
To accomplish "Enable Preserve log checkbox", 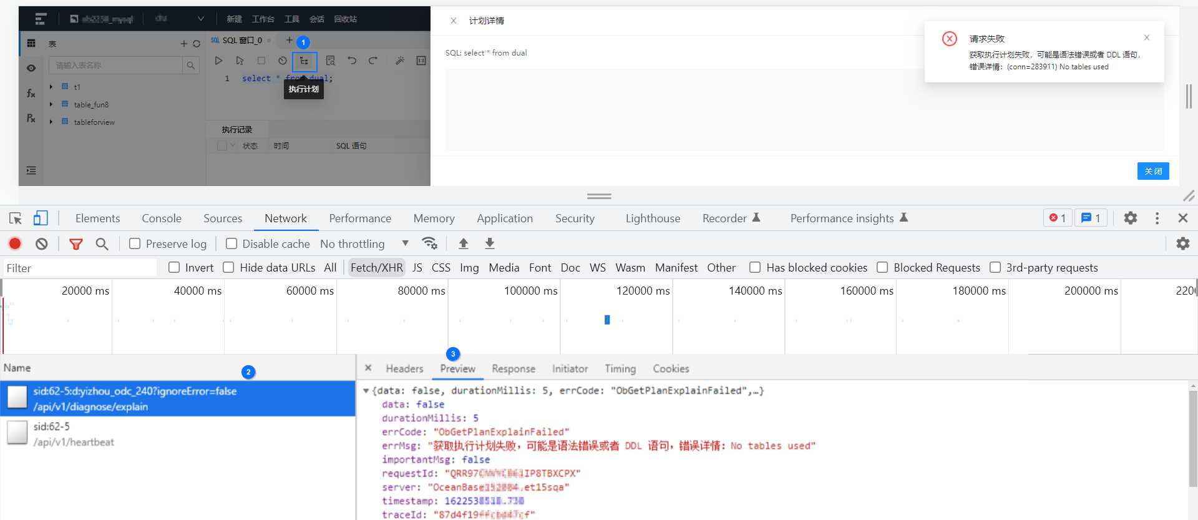I will 135,243.
